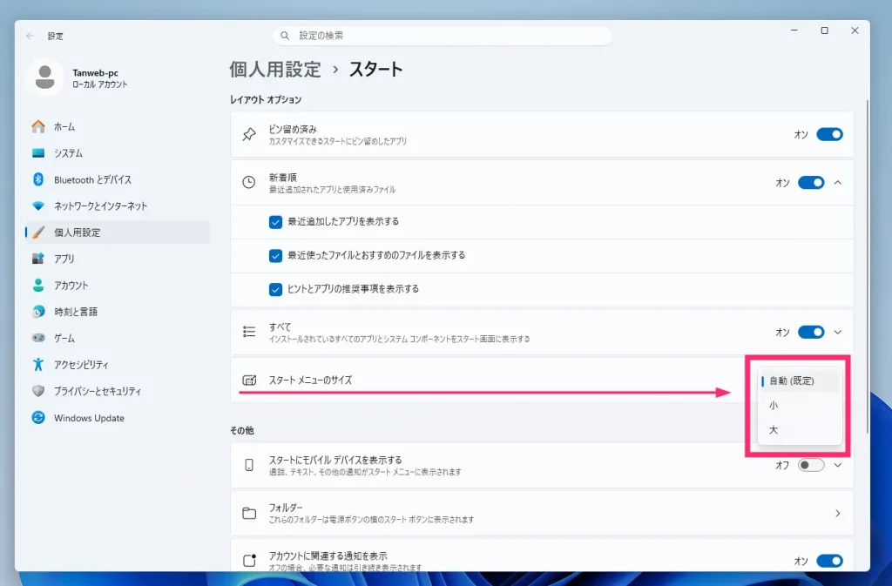The height and width of the screenshot is (586, 892).
Task: Open the ネットワークとインターネット Wi-Fi icon
Action: point(38,205)
